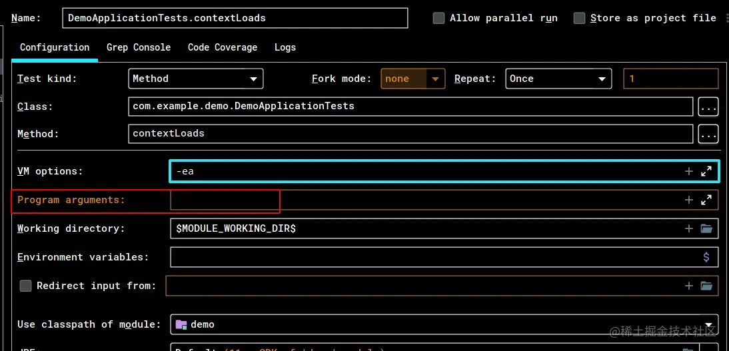729x351 pixels.
Task: Toggle Store as project file checkbox
Action: [x=579, y=18]
